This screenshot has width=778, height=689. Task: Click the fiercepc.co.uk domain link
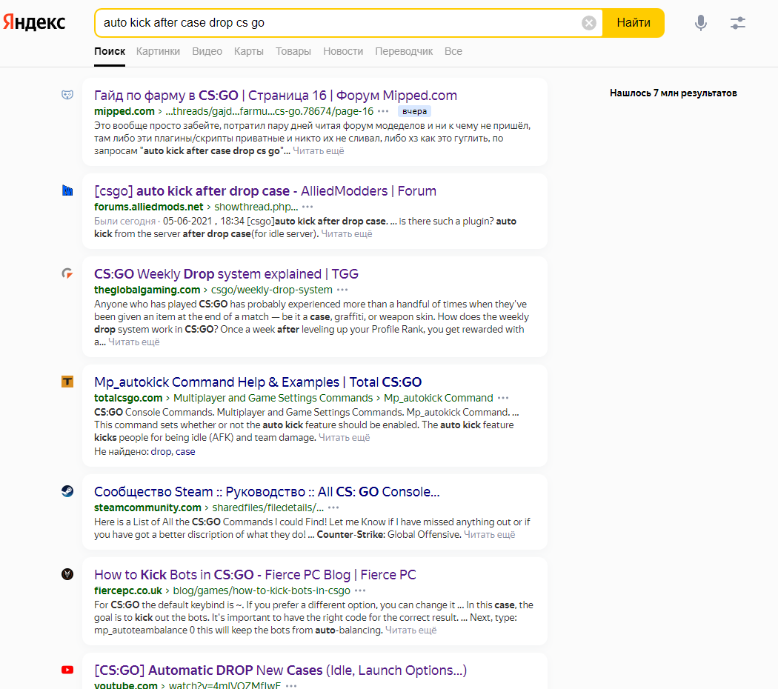tap(128, 590)
